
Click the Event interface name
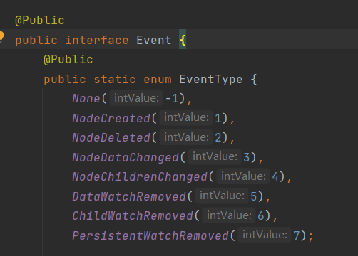pos(154,40)
